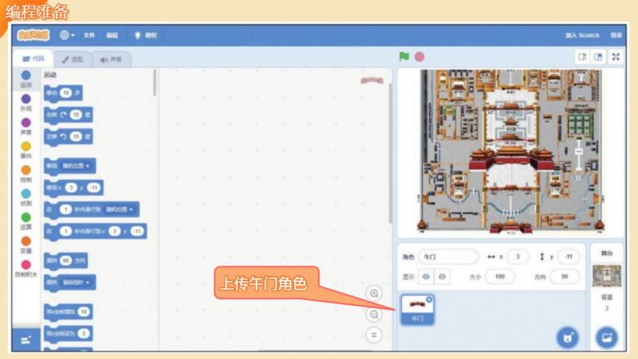This screenshot has height=359, width=638.
Task: Click the go to x 3 y -11 block
Action: point(73,187)
